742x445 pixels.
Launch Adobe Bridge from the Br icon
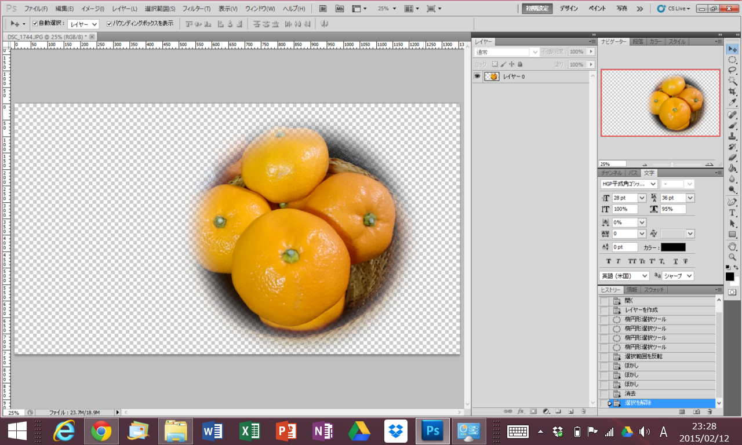tap(323, 9)
